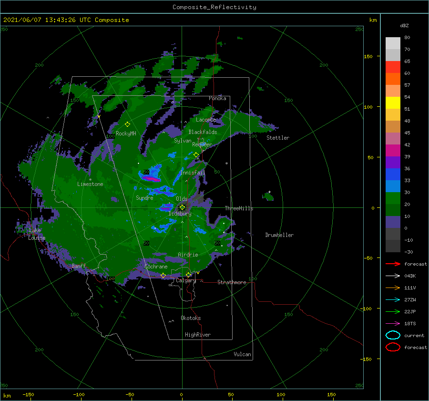Click the yellow V marker beside Calgary's diamond
The height and width of the screenshot is (401, 429).
[x=198, y=273]
